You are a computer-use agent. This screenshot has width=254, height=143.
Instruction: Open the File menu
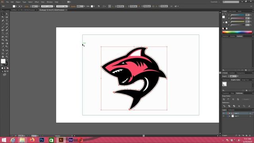tap(7, 2)
